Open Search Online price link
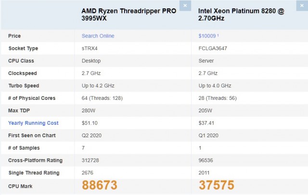The image size is (308, 195). [x=98, y=36]
